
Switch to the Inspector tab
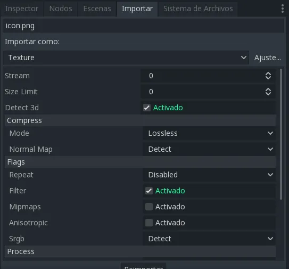pos(22,9)
